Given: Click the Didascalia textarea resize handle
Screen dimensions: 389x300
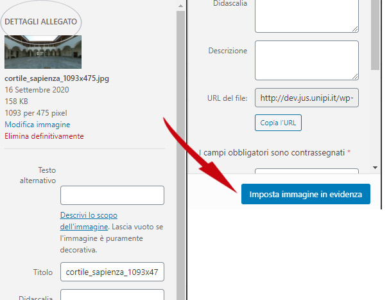Looking at the screenshot, I should (355, 29).
